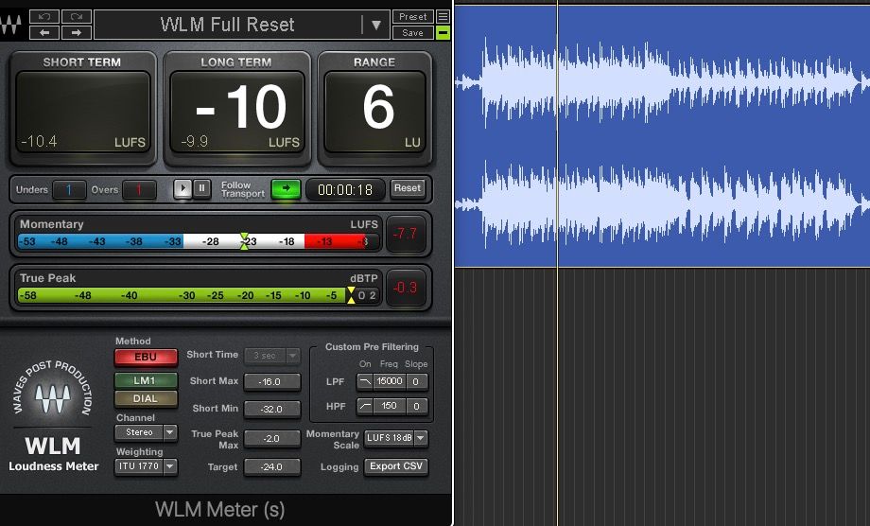Click the Momentary LUFS meter marker
The height and width of the screenshot is (526, 870).
tap(244, 241)
